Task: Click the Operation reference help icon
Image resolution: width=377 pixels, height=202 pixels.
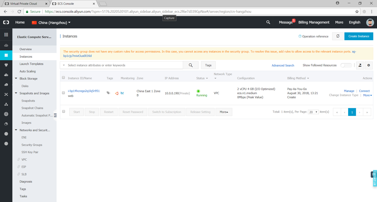Action: (300, 36)
